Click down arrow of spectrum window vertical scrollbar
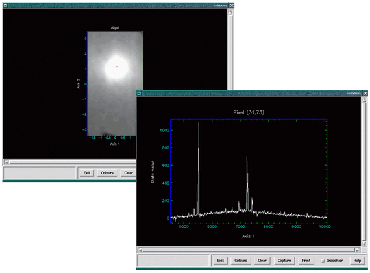The height and width of the screenshot is (273, 370). pyautogui.click(x=364, y=243)
